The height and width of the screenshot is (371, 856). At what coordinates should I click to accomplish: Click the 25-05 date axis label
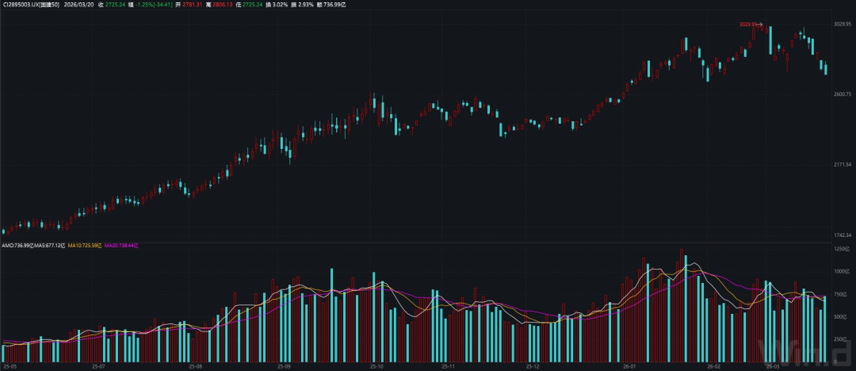[10, 366]
